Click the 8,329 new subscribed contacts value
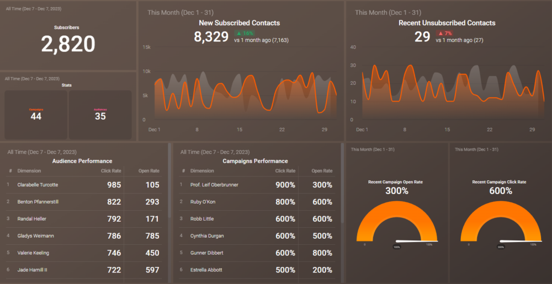Viewport: 552px width, 284px height. (x=211, y=36)
